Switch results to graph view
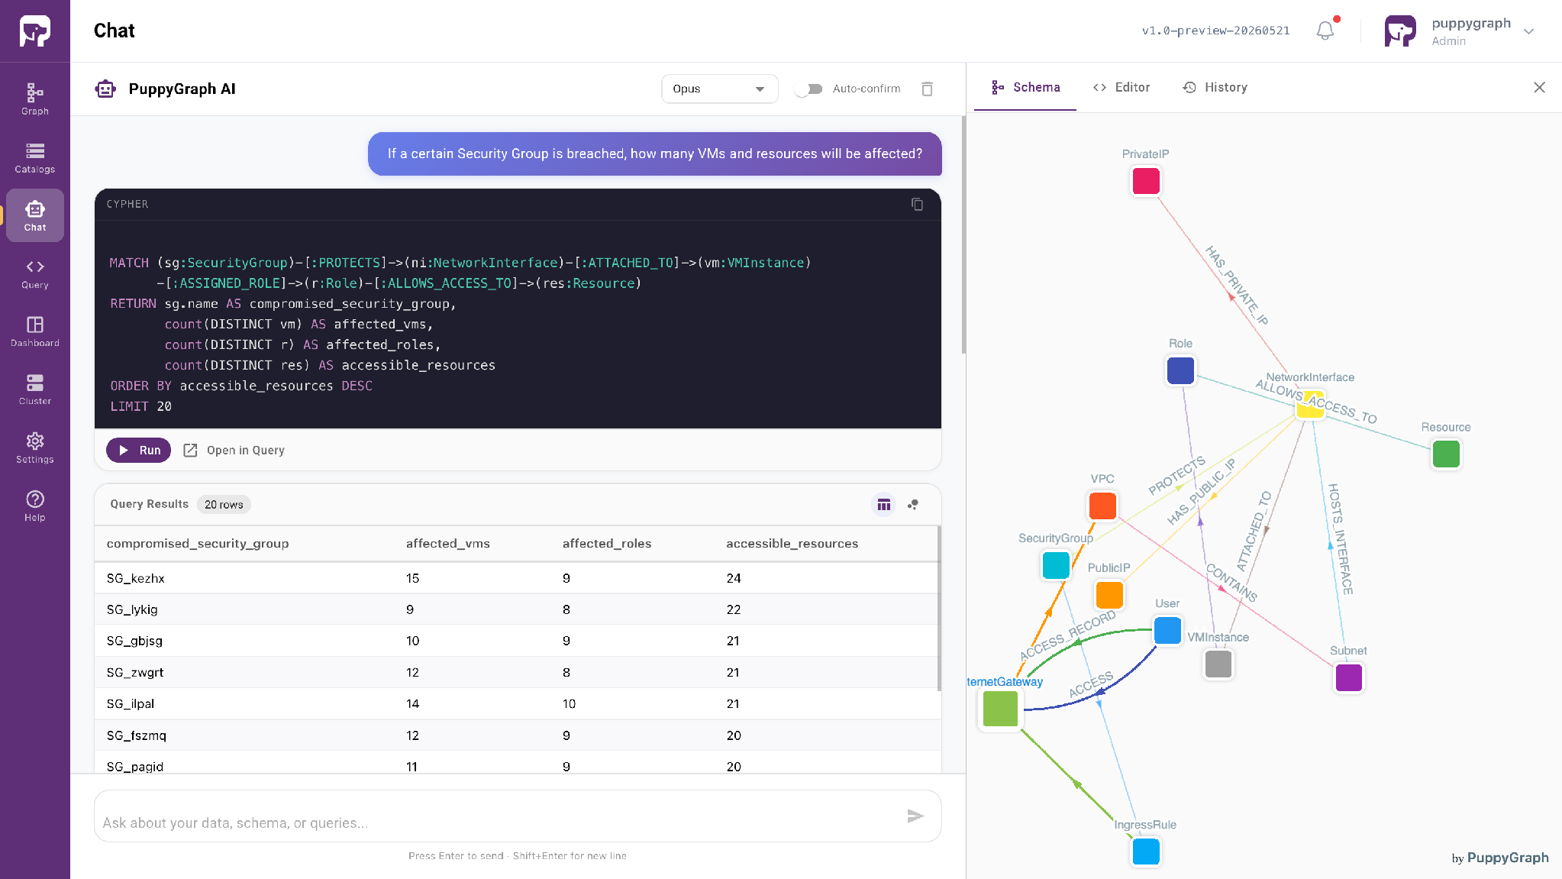The height and width of the screenshot is (879, 1562). point(913,505)
